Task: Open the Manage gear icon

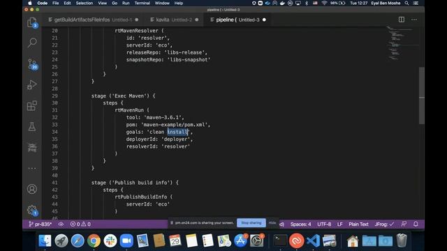Action: coord(33,211)
